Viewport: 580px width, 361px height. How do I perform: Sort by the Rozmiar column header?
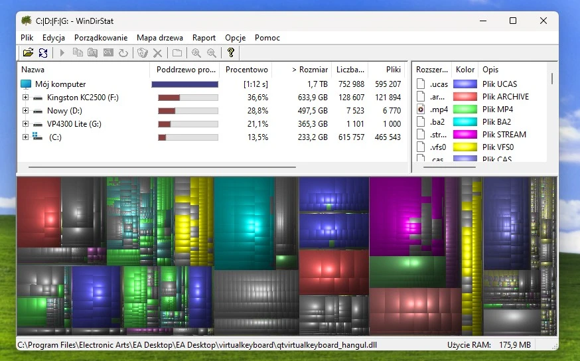pos(310,70)
